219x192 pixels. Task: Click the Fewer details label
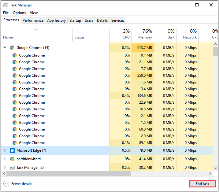coord(22,184)
